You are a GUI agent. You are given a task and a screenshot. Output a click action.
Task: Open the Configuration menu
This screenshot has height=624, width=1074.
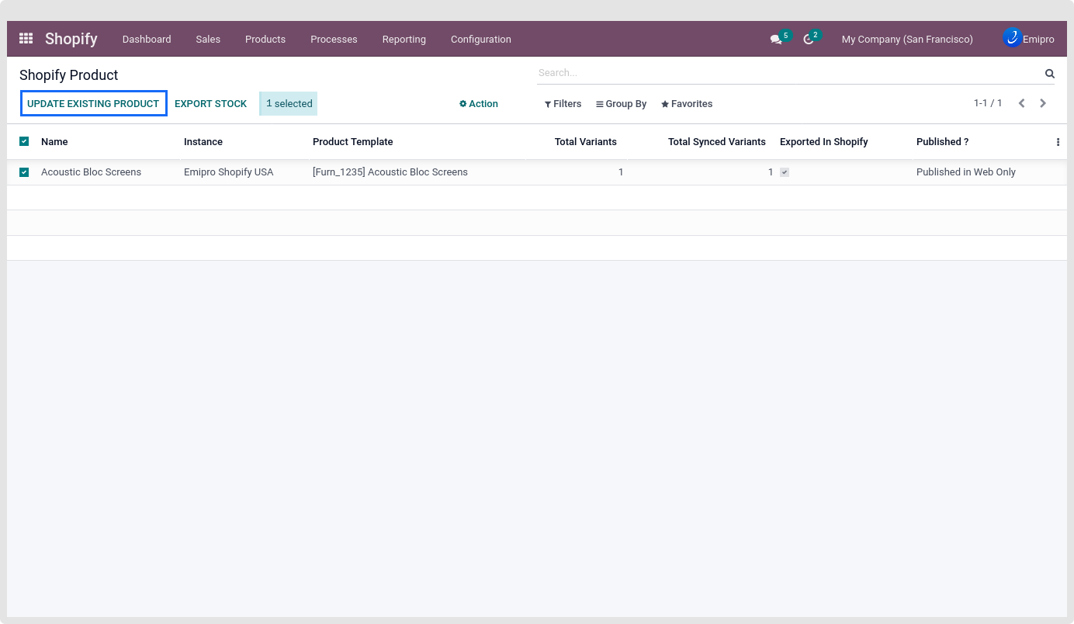(x=480, y=39)
